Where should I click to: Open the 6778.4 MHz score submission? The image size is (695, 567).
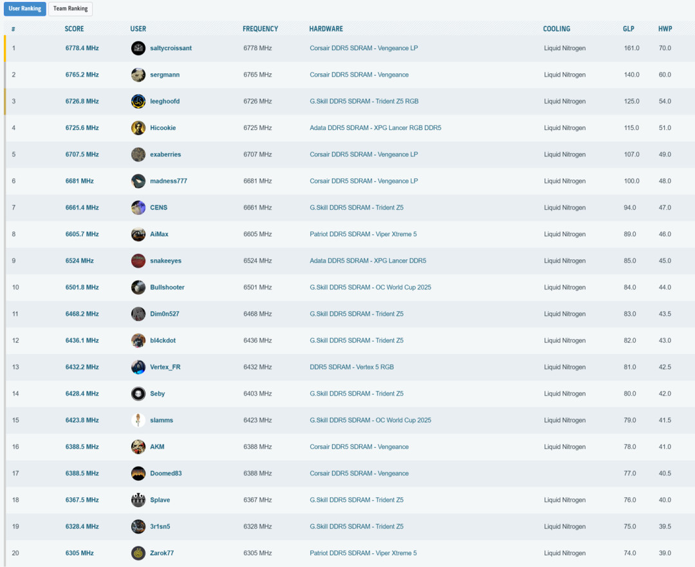point(82,48)
